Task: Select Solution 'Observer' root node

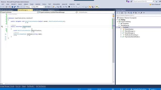Action: [x=128, y=18]
